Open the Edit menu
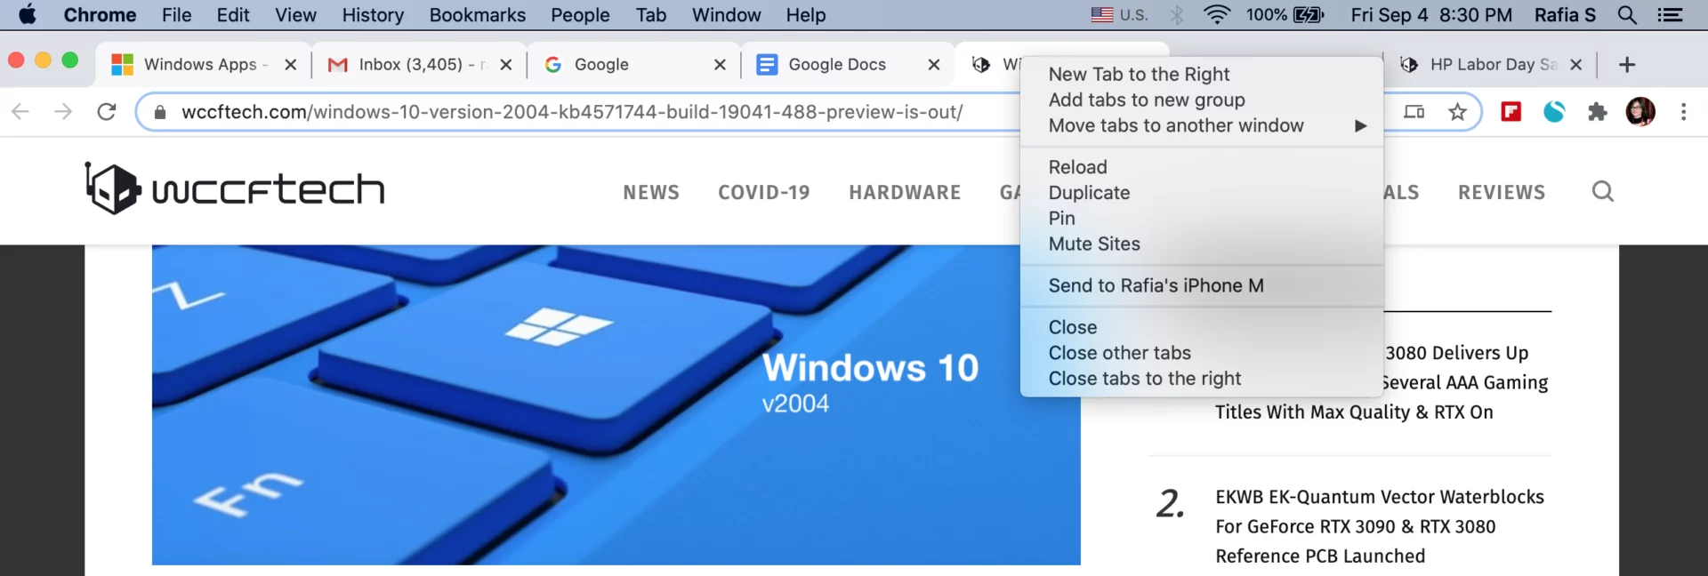This screenshot has width=1708, height=576. pyautogui.click(x=233, y=15)
